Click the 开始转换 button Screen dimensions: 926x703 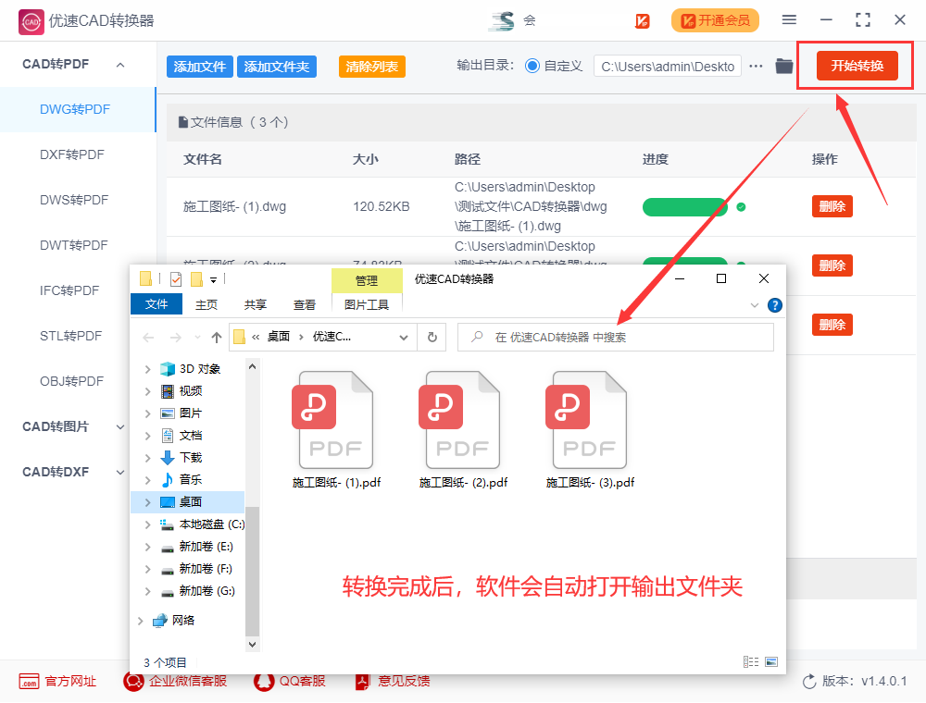857,66
